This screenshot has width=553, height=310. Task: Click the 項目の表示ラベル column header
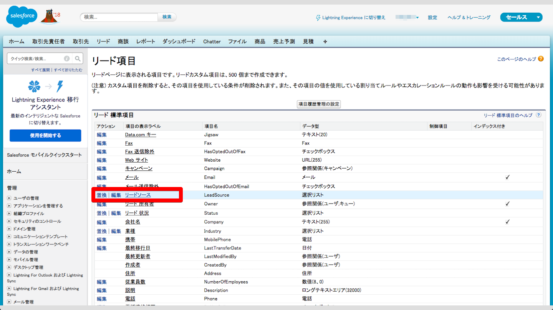[x=143, y=126]
